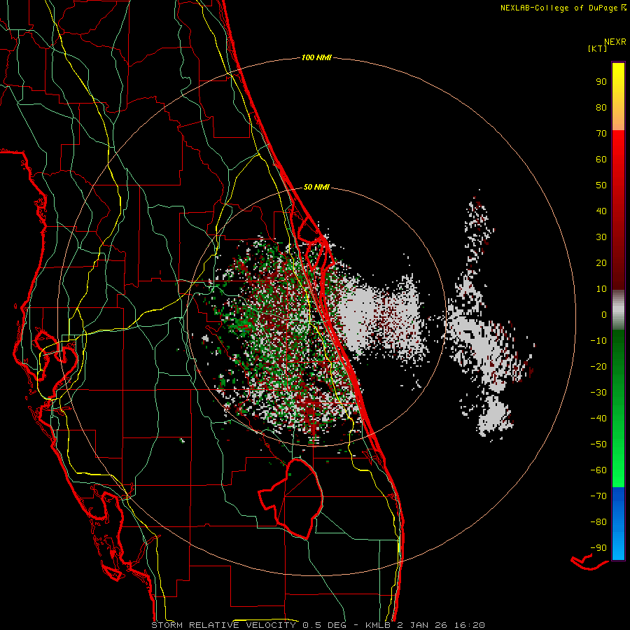Click the -60 scale value
This screenshot has width=630, height=630.
point(598,470)
